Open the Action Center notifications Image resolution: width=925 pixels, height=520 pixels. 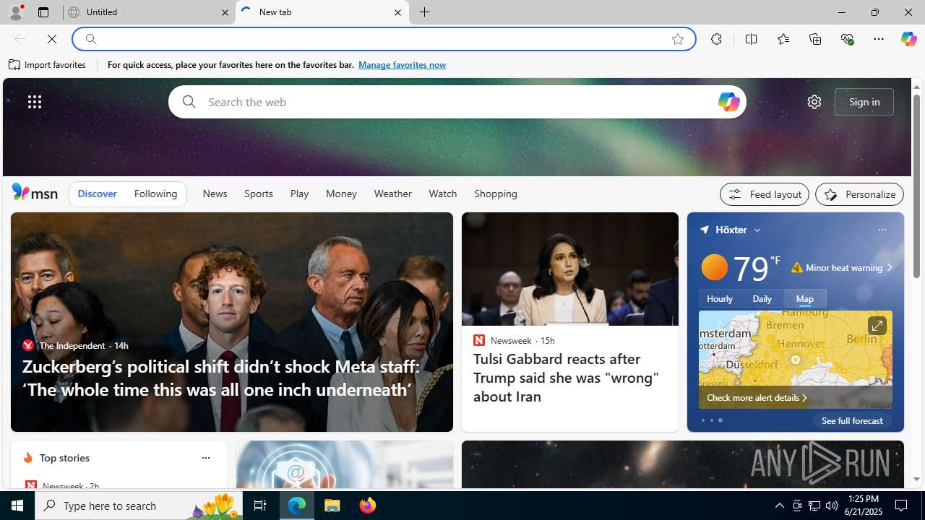click(902, 506)
